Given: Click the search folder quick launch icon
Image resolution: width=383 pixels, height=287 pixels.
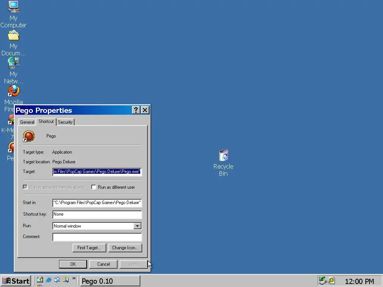Looking at the screenshot, I should [x=65, y=280].
